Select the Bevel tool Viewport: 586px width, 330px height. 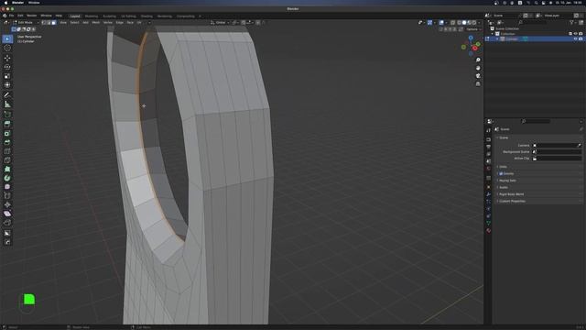(x=7, y=143)
